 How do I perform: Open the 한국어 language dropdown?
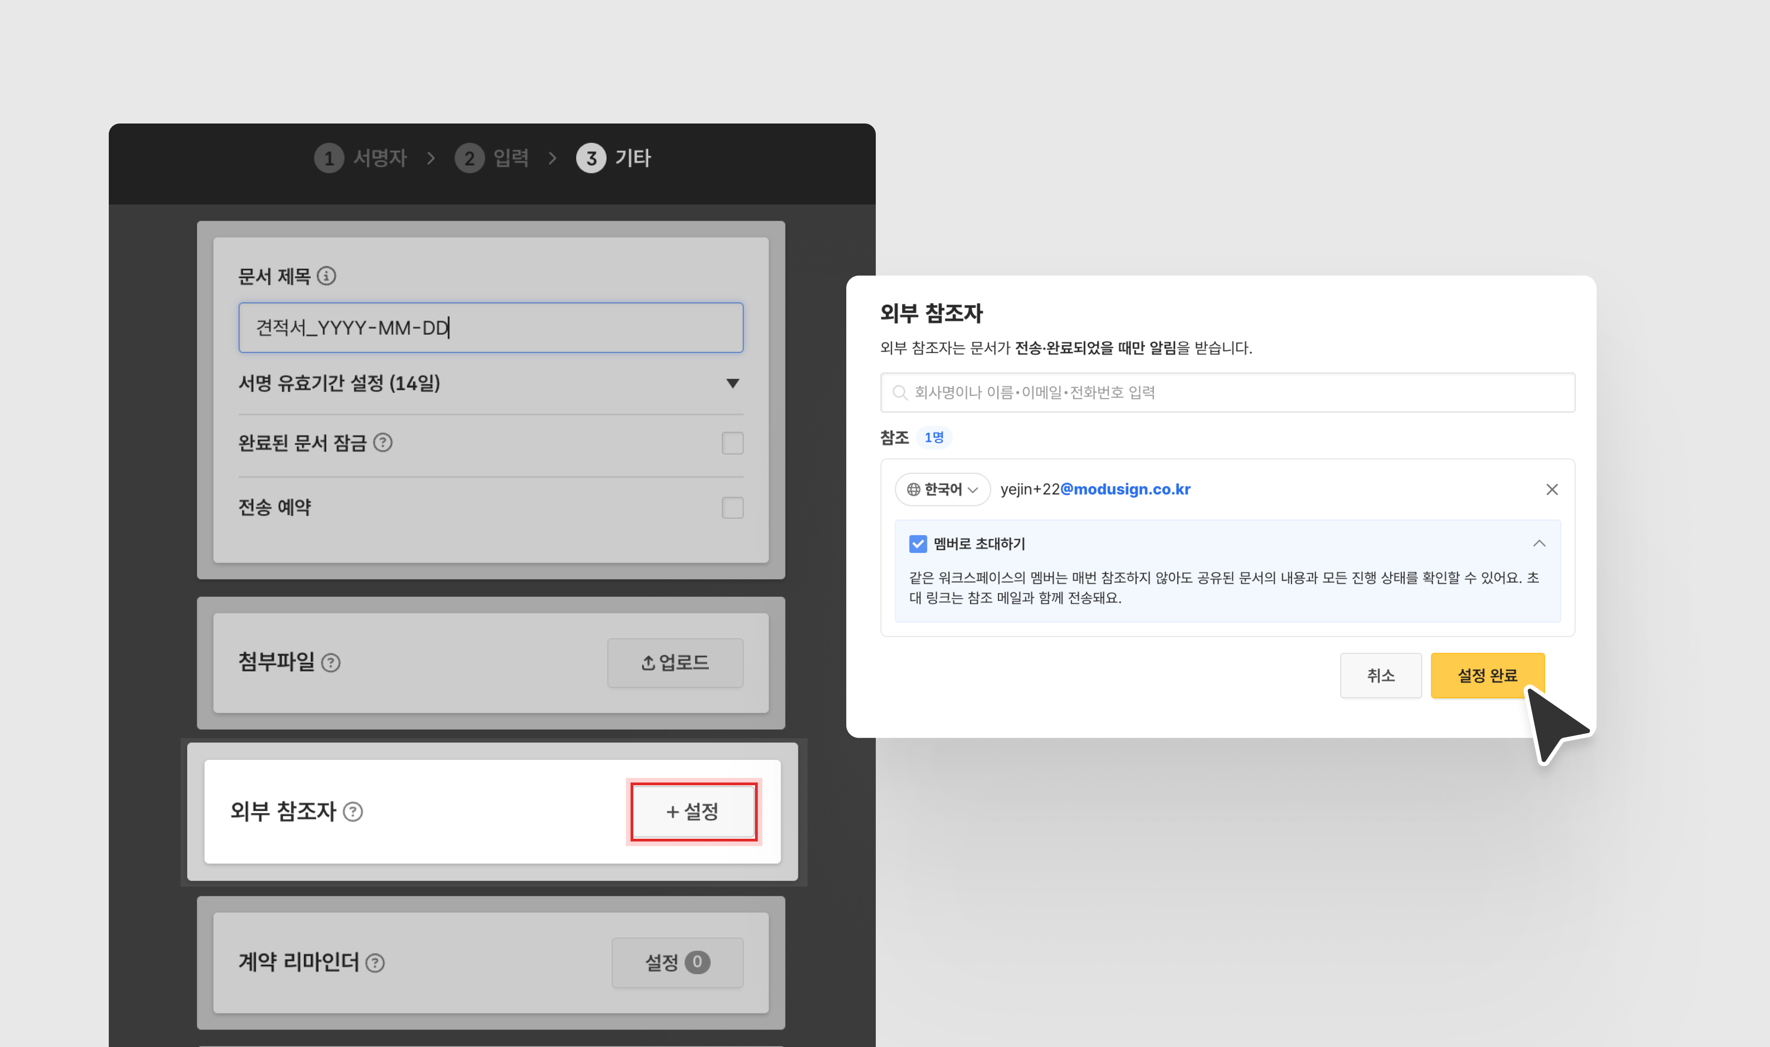(943, 490)
